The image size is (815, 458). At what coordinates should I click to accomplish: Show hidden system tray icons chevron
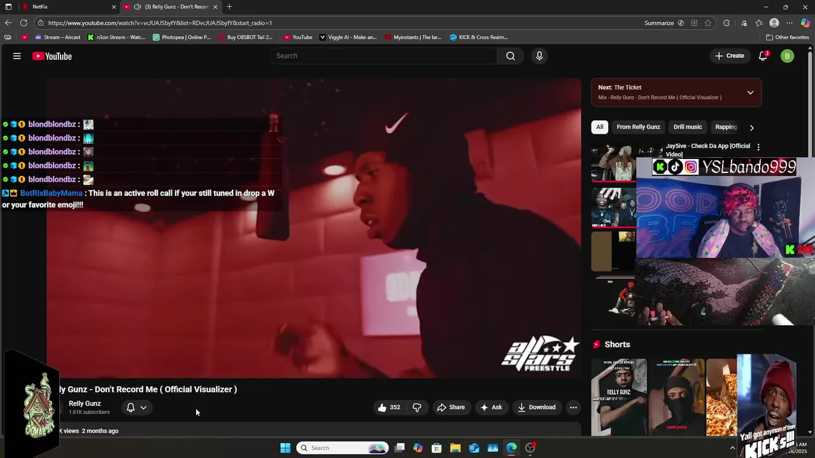[732, 448]
